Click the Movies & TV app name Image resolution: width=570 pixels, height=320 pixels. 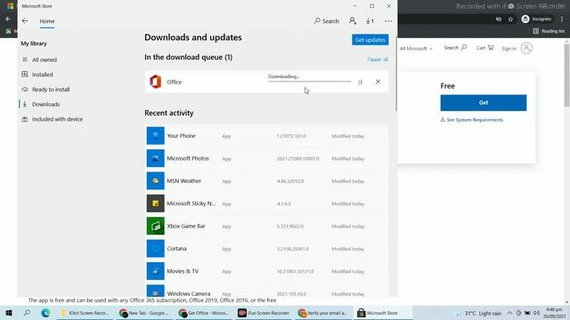tap(183, 271)
